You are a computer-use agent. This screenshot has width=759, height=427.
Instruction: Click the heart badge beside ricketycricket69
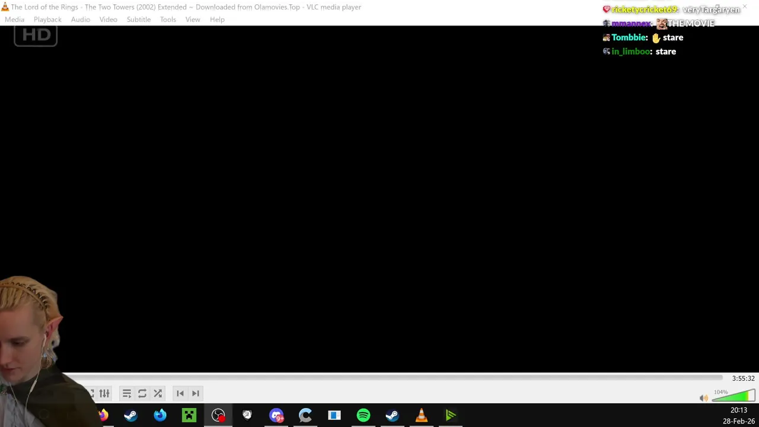[606, 9]
